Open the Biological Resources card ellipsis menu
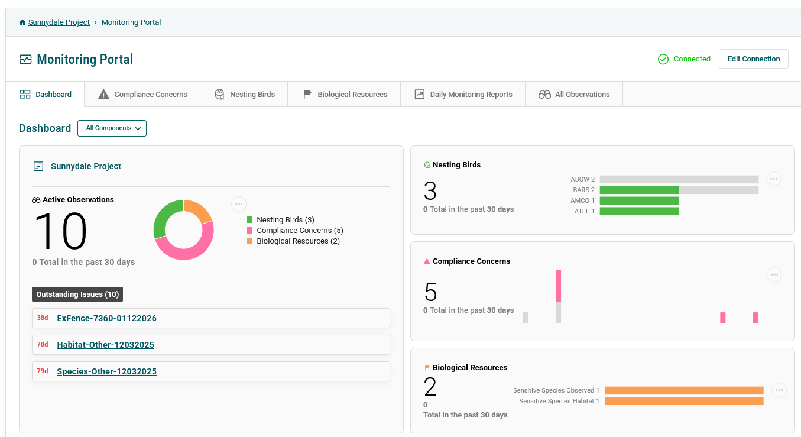 coord(779,390)
